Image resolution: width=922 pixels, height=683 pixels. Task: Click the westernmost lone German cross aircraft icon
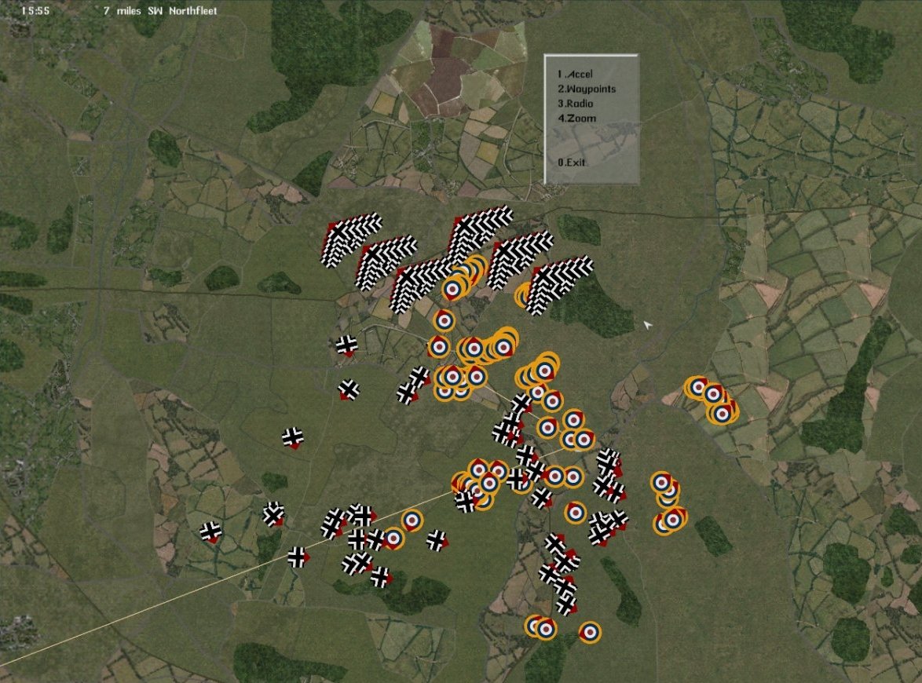click(x=210, y=531)
